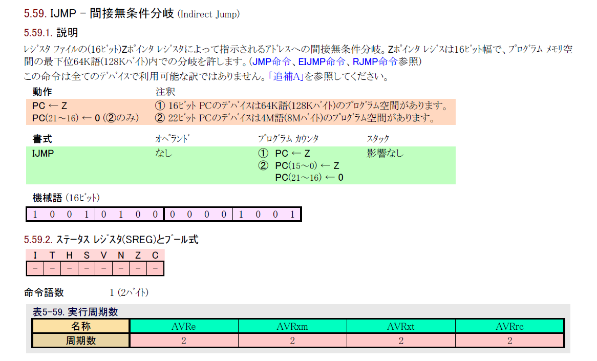The width and height of the screenshot is (597, 361).
Task: Open the JMP命令 reference link
Action: (x=272, y=62)
